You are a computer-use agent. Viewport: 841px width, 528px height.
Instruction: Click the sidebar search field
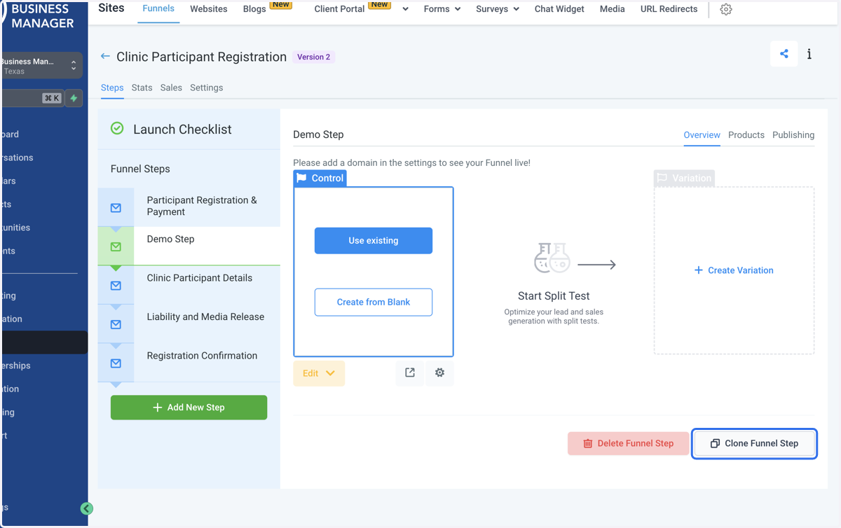32,98
